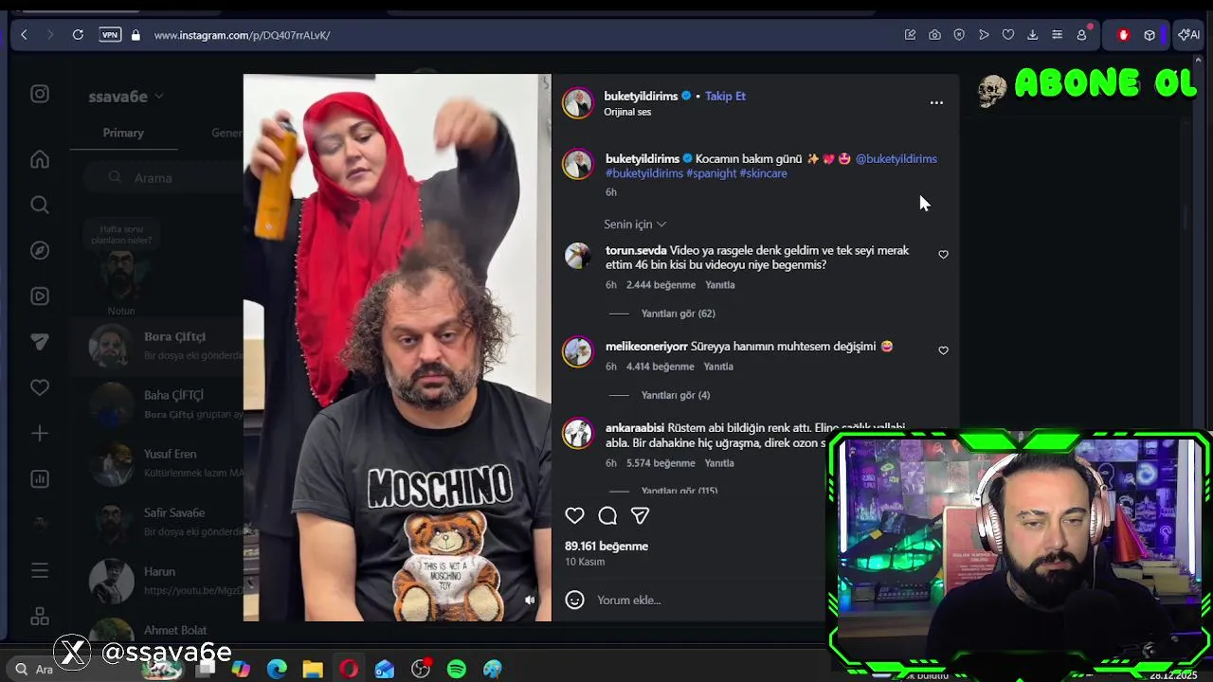
Task: Open the Yusuf Eren conversation
Action: [x=156, y=463]
